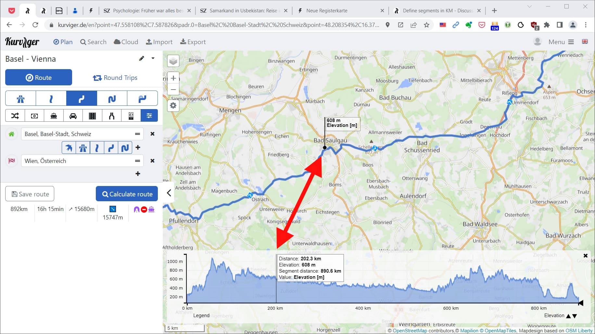Toggle additional routing options sliders button
595x334 pixels.
(x=149, y=116)
